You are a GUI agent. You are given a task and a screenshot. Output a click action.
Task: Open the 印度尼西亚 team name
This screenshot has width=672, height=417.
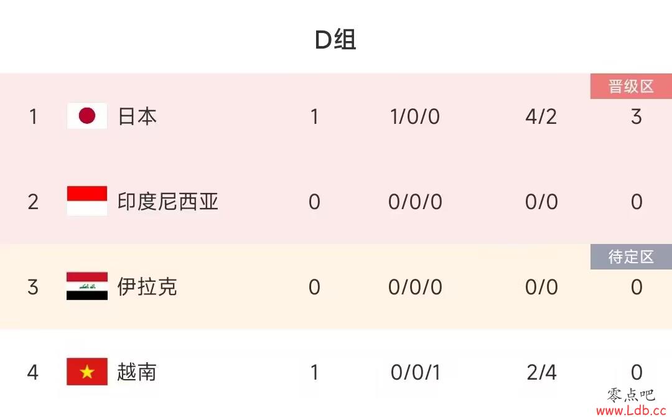click(168, 202)
